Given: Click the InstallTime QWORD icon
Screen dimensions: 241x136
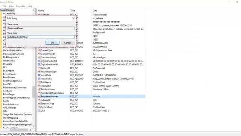Looking at the screenshot, I should [39, 79].
